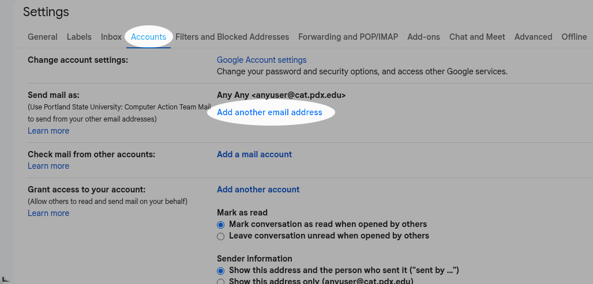Open Google Account settings link
This screenshot has height=284, width=593.
pyautogui.click(x=261, y=60)
